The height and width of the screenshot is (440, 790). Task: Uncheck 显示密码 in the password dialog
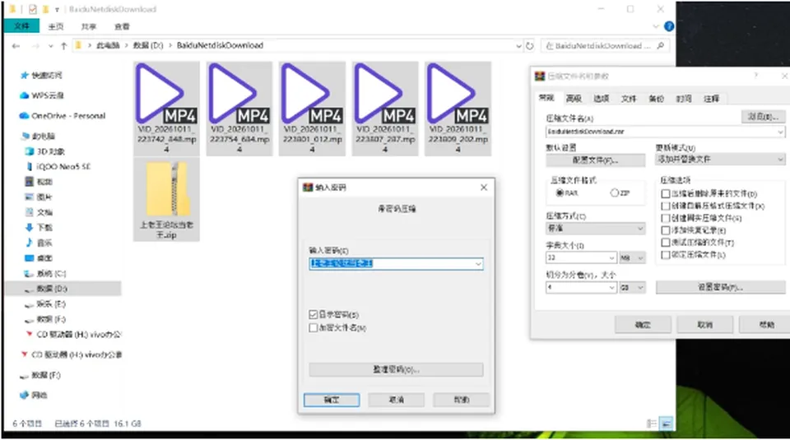point(314,315)
